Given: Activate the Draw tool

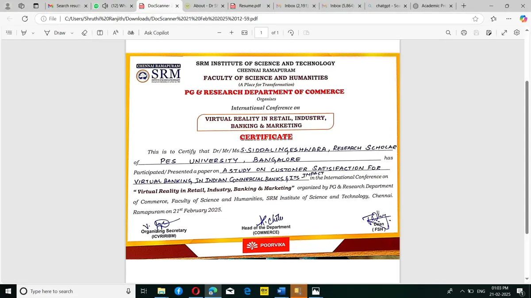Looking at the screenshot, I should [x=55, y=33].
